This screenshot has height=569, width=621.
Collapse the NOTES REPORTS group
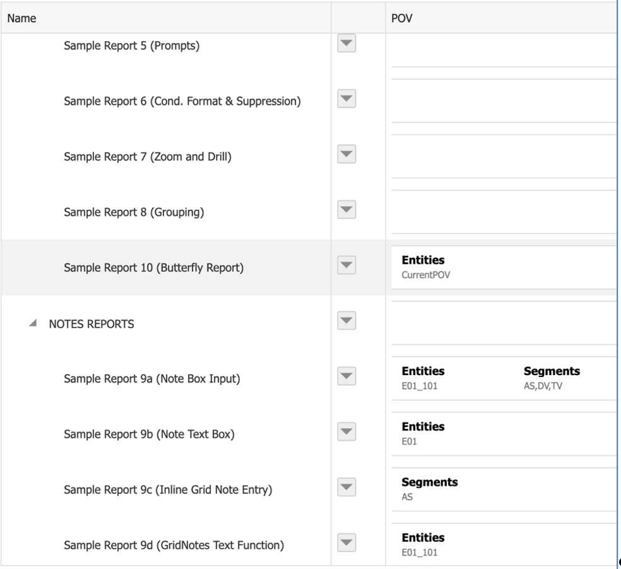(x=32, y=324)
